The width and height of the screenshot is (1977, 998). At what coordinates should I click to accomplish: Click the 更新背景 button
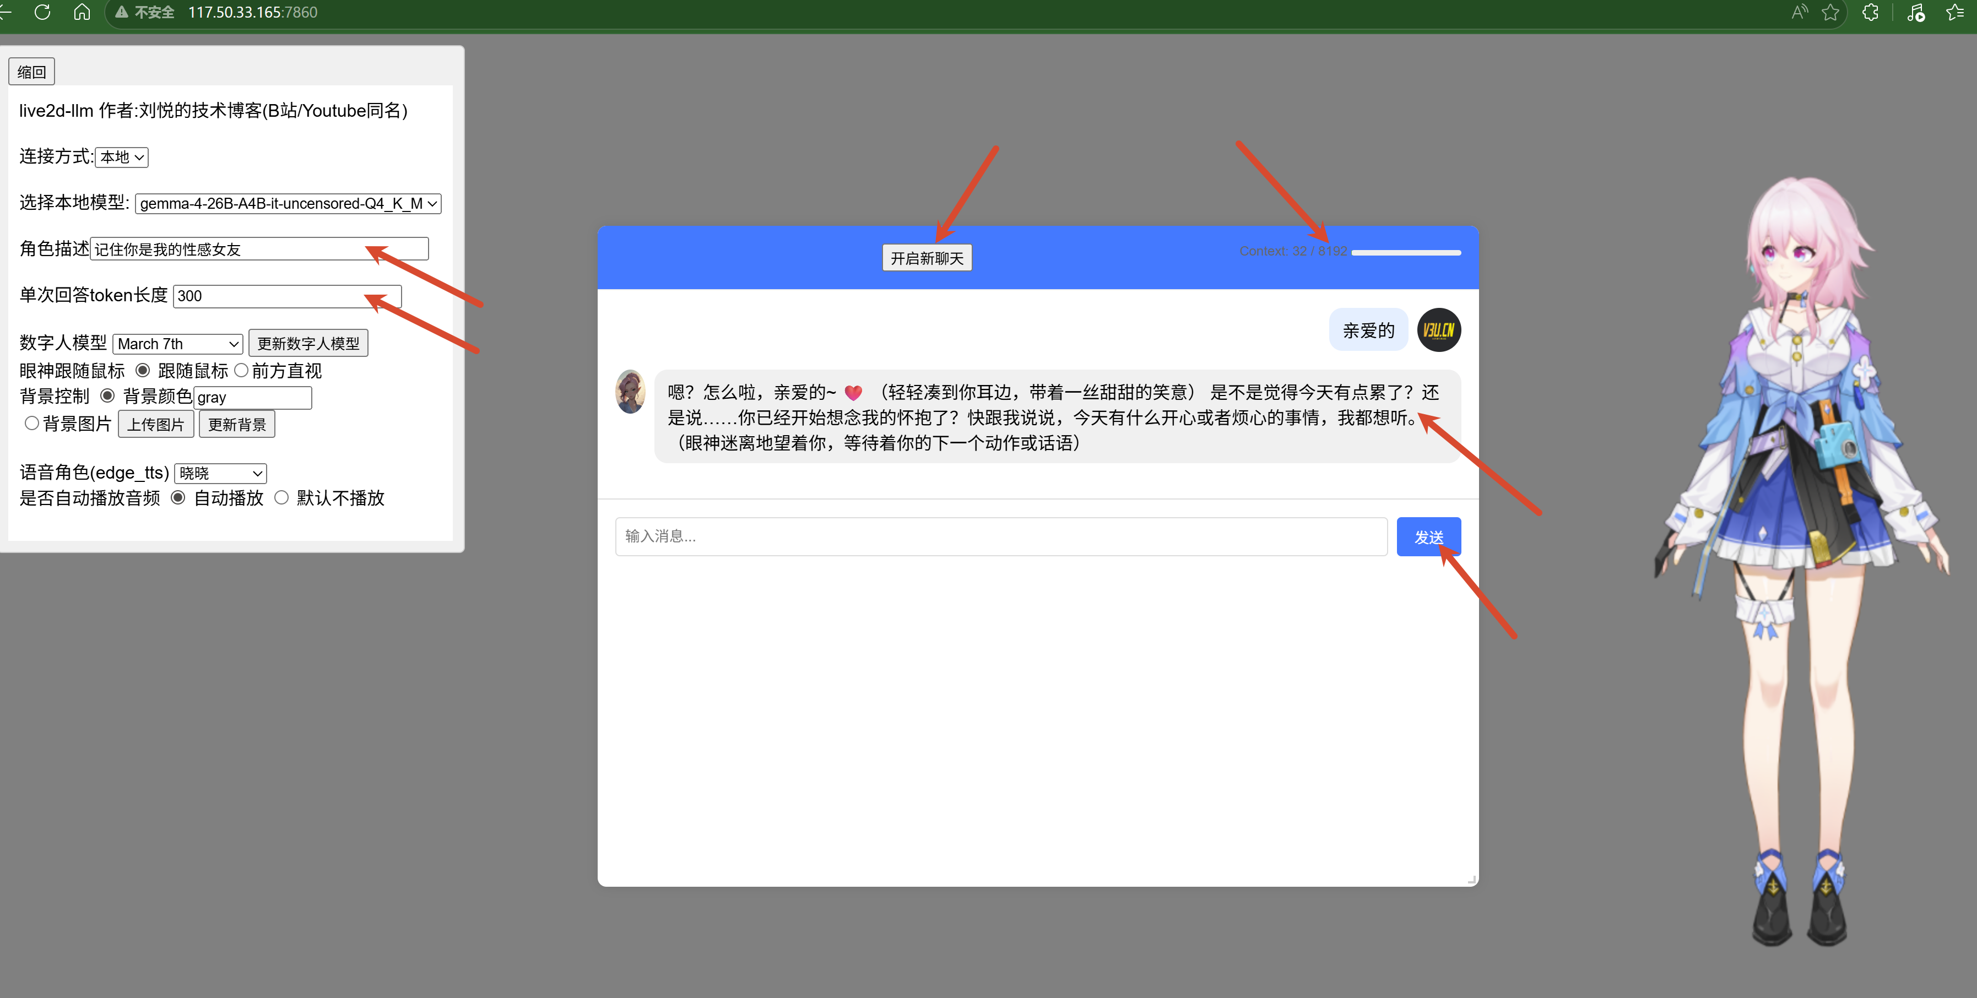[x=237, y=424]
